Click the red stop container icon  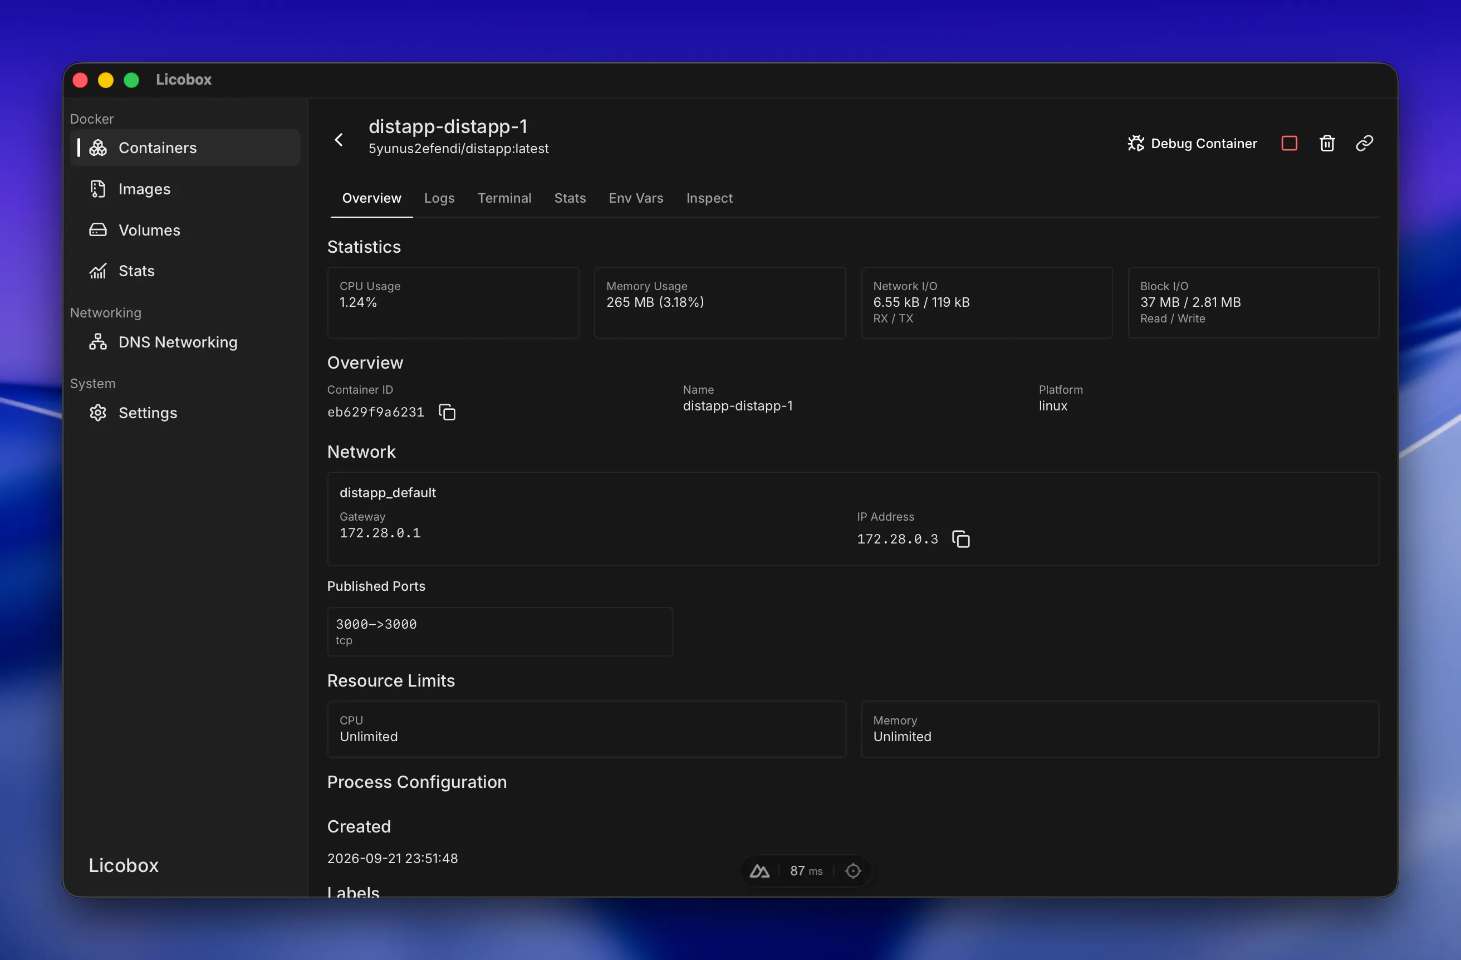click(x=1289, y=143)
